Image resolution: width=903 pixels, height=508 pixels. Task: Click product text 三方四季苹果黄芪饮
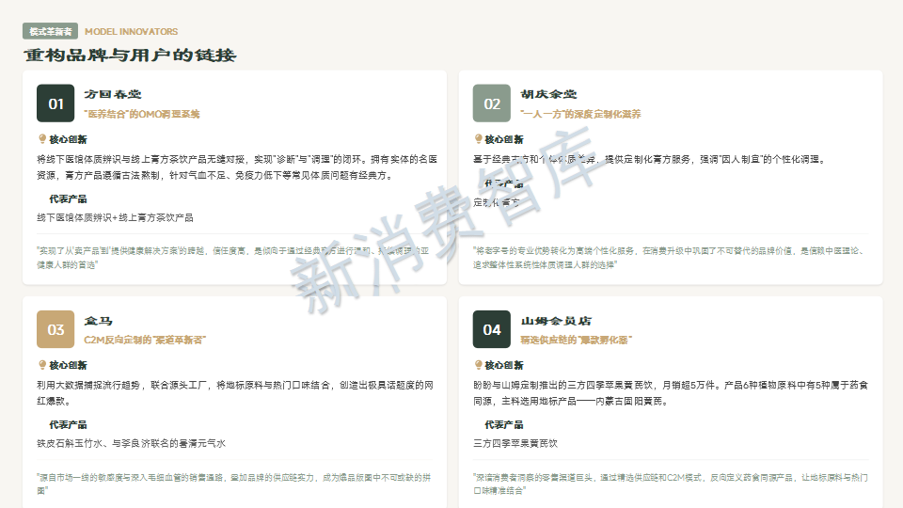(x=515, y=442)
